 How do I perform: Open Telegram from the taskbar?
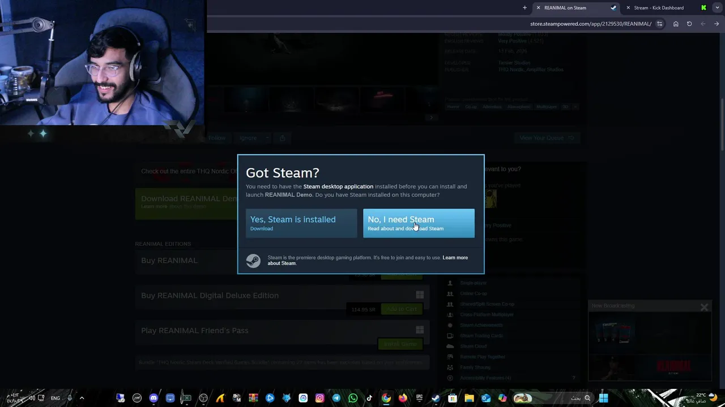click(x=336, y=398)
